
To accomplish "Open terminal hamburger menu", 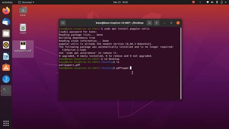I will click(156, 23).
